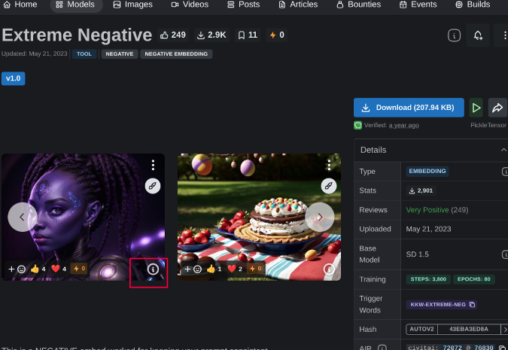Select the Models nav tab
508x350 pixels.
point(75,5)
